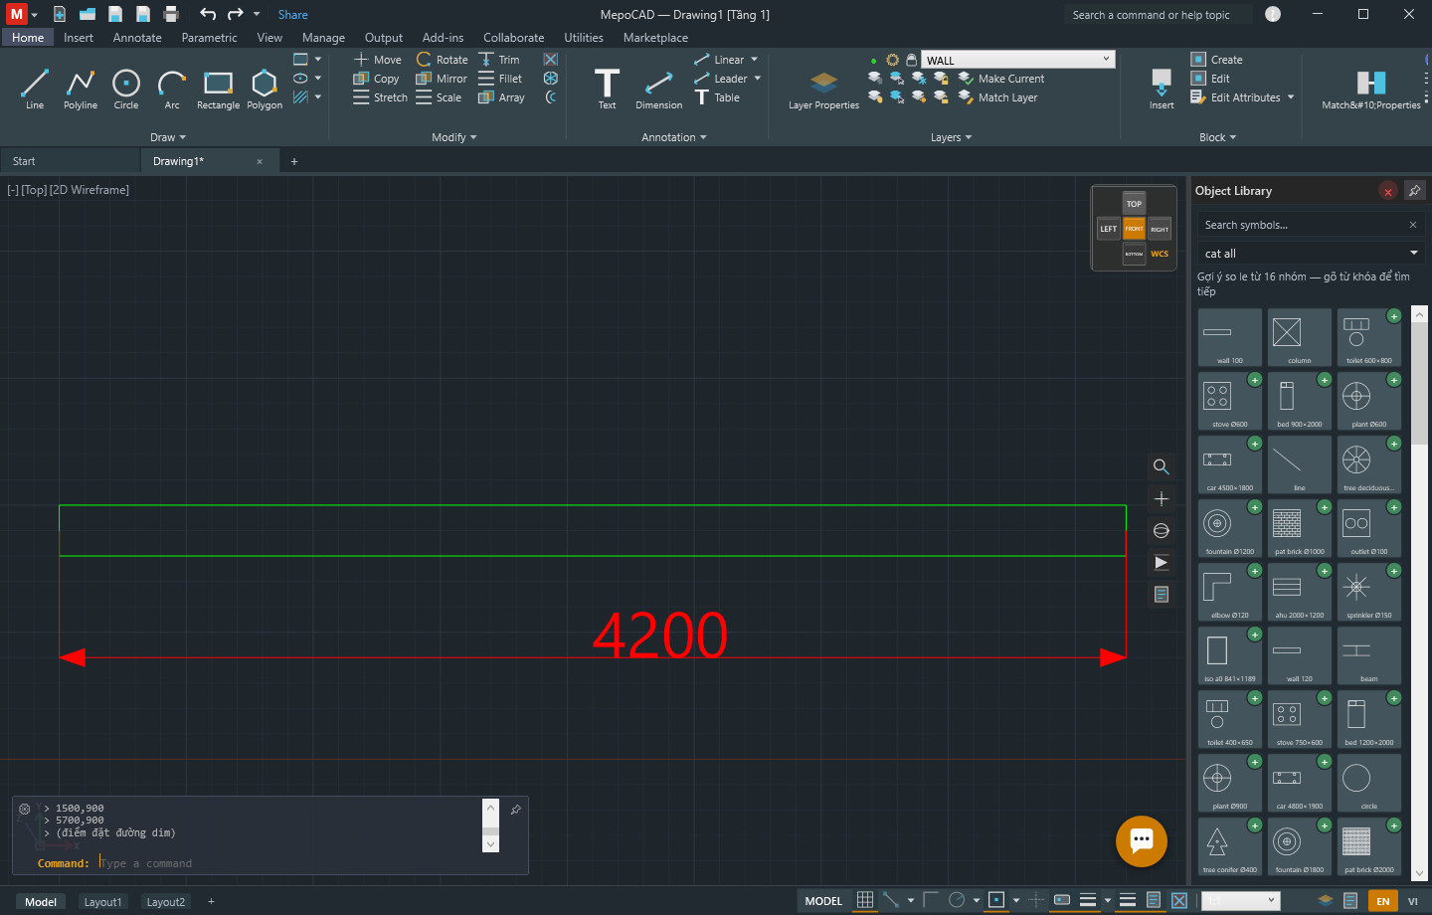Toggle polar tracking in status bar

pyautogui.click(x=957, y=900)
